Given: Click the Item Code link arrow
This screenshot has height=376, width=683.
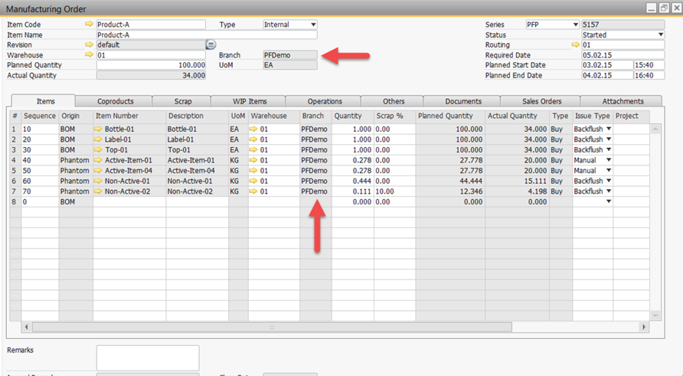Looking at the screenshot, I should pyautogui.click(x=89, y=24).
